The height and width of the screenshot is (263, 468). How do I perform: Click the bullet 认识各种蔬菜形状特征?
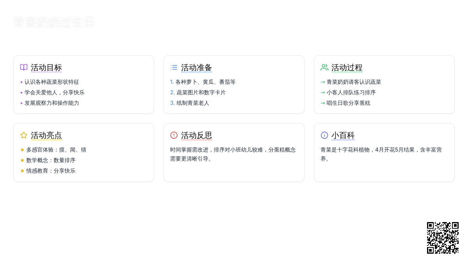pyautogui.click(x=51, y=82)
